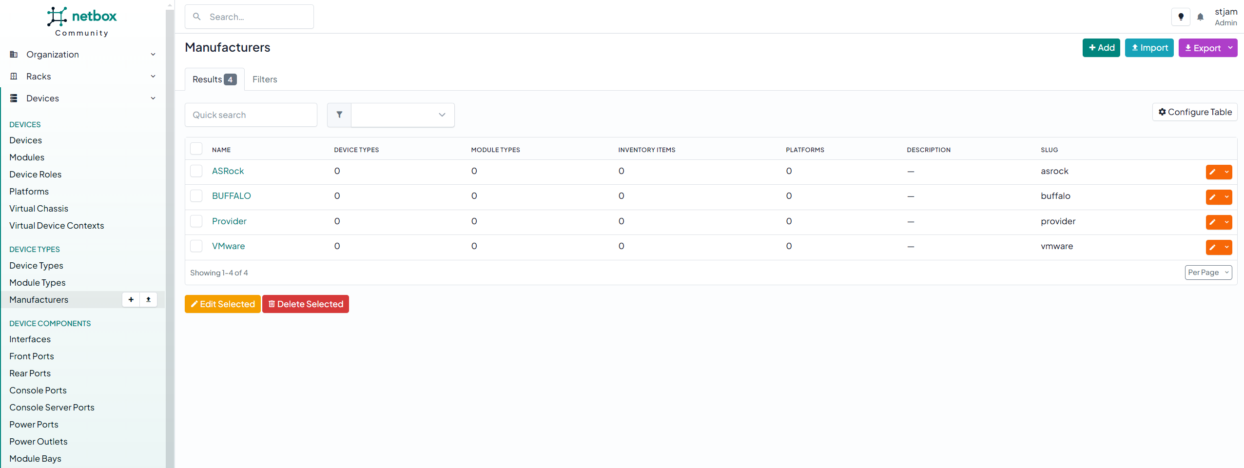Click the Edit Selected button
1244x468 pixels.
[223, 304]
